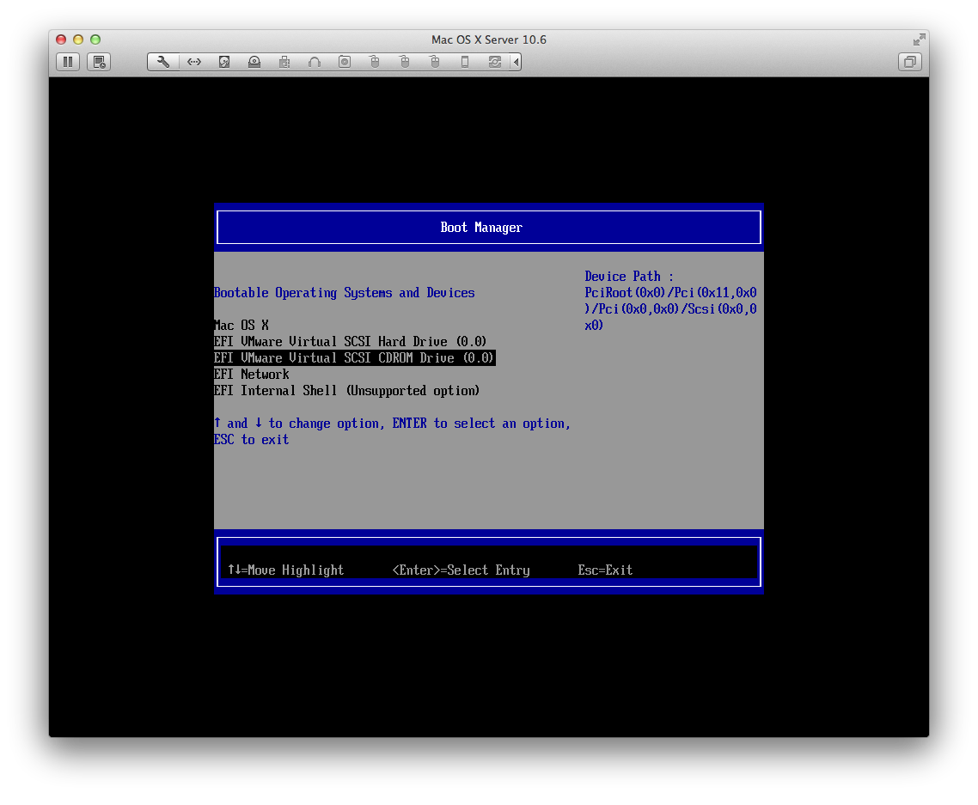The image size is (978, 805).
Task: Select EFI VMware Virtual SCSI Hard Drive
Action: tap(351, 342)
